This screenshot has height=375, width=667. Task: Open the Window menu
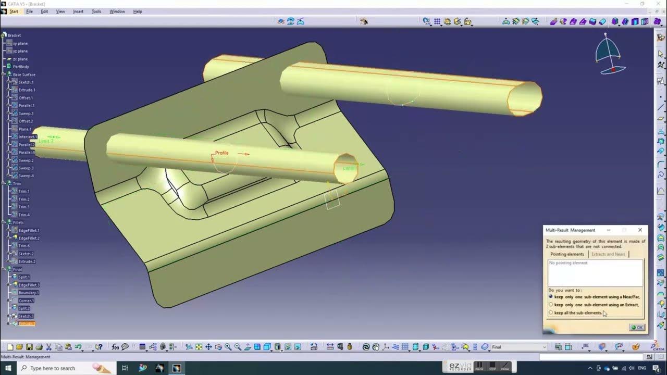coord(117,11)
